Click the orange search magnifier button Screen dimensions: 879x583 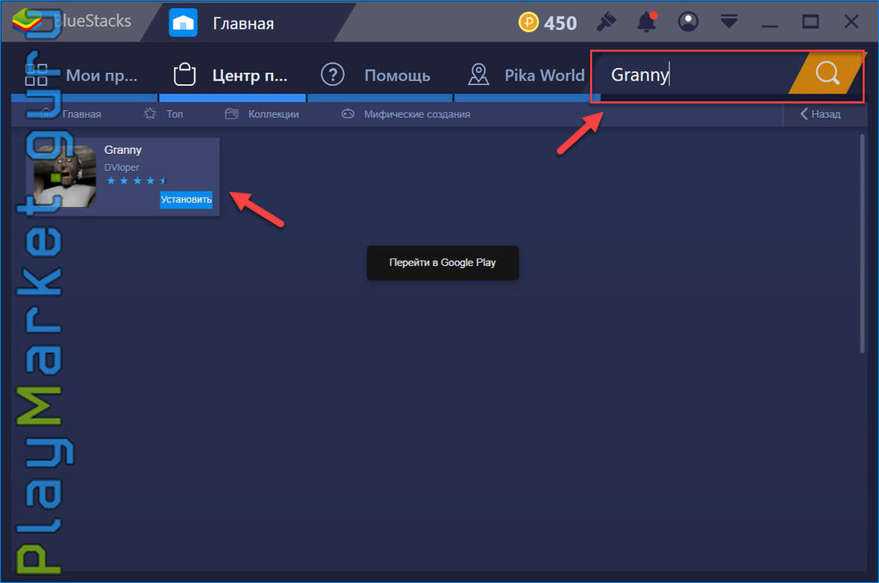tap(827, 74)
